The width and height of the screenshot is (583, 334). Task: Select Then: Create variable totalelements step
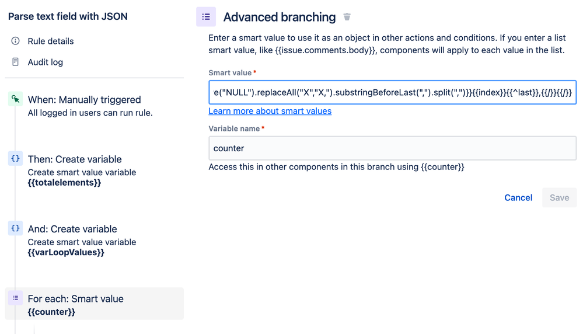coord(75,159)
